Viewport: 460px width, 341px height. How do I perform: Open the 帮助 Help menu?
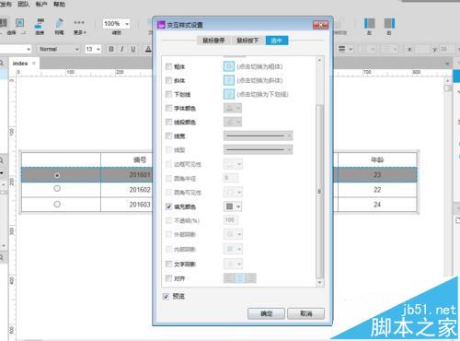pyautogui.click(x=60, y=4)
